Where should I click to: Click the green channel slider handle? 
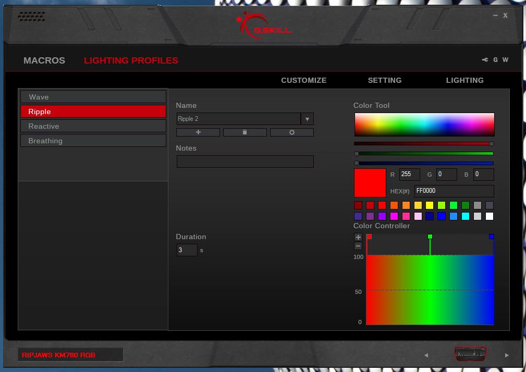(357, 154)
